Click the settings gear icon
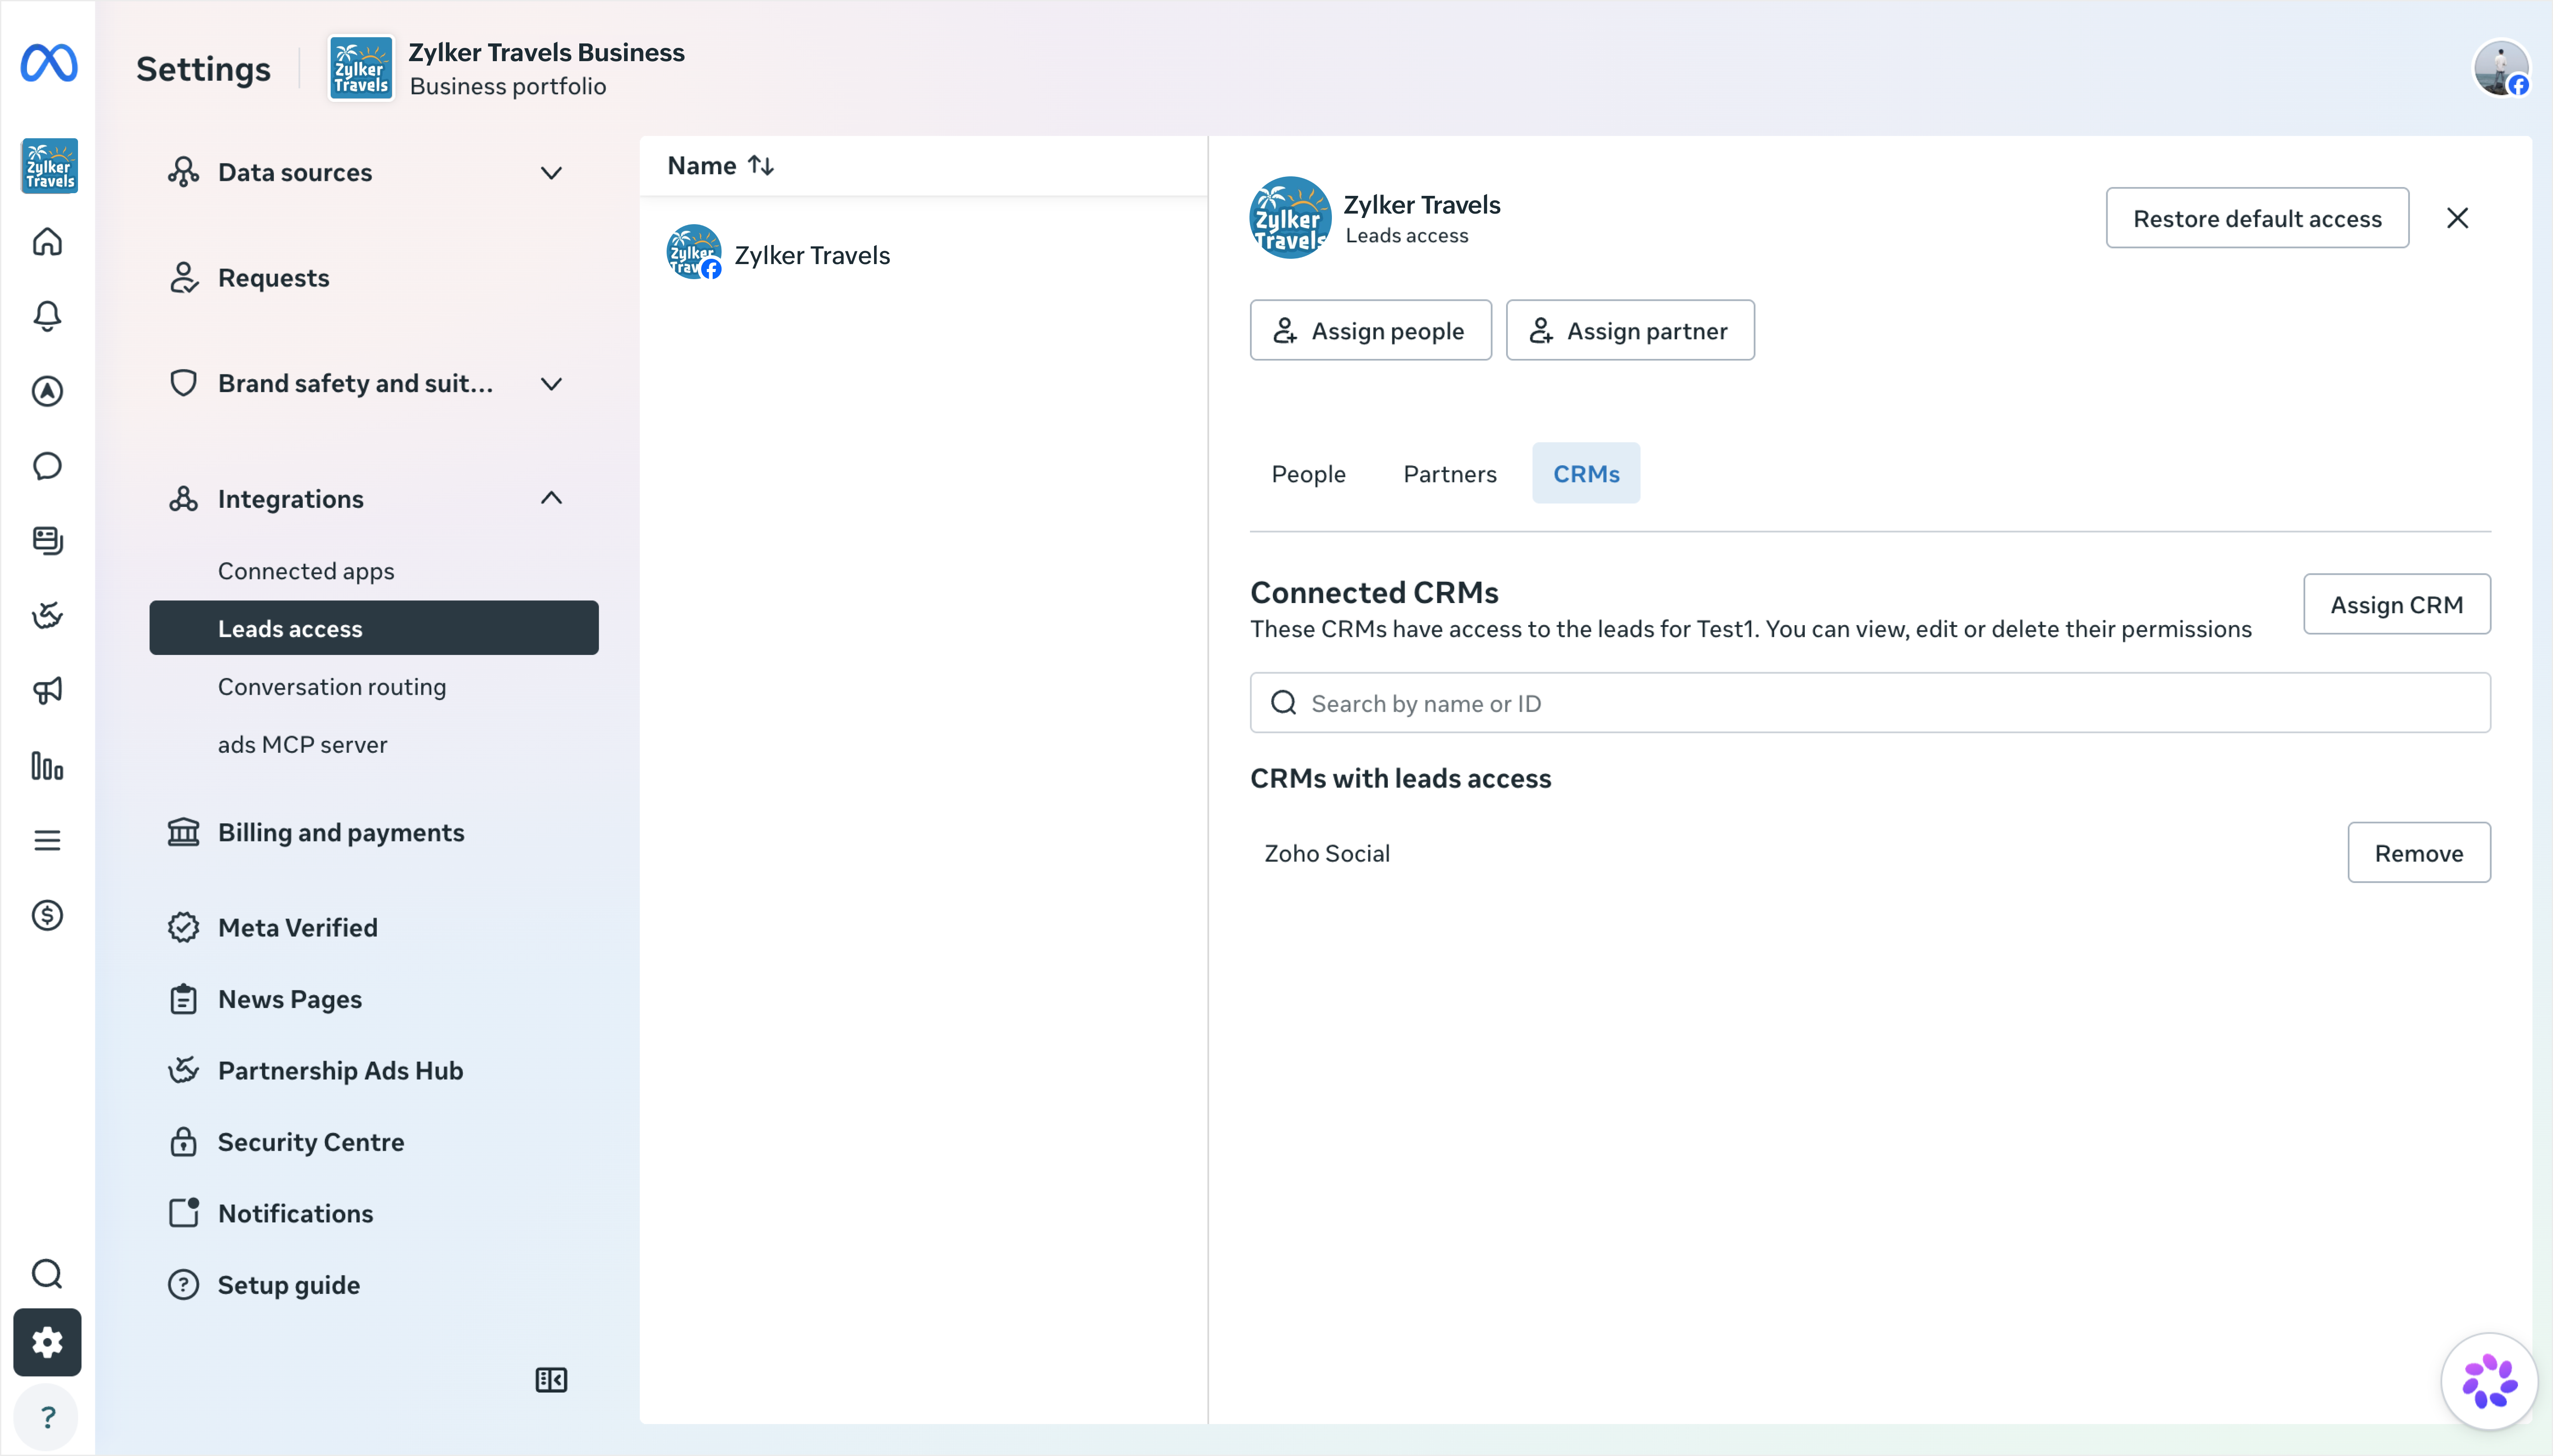Image resolution: width=2553 pixels, height=1456 pixels. pyautogui.click(x=47, y=1342)
